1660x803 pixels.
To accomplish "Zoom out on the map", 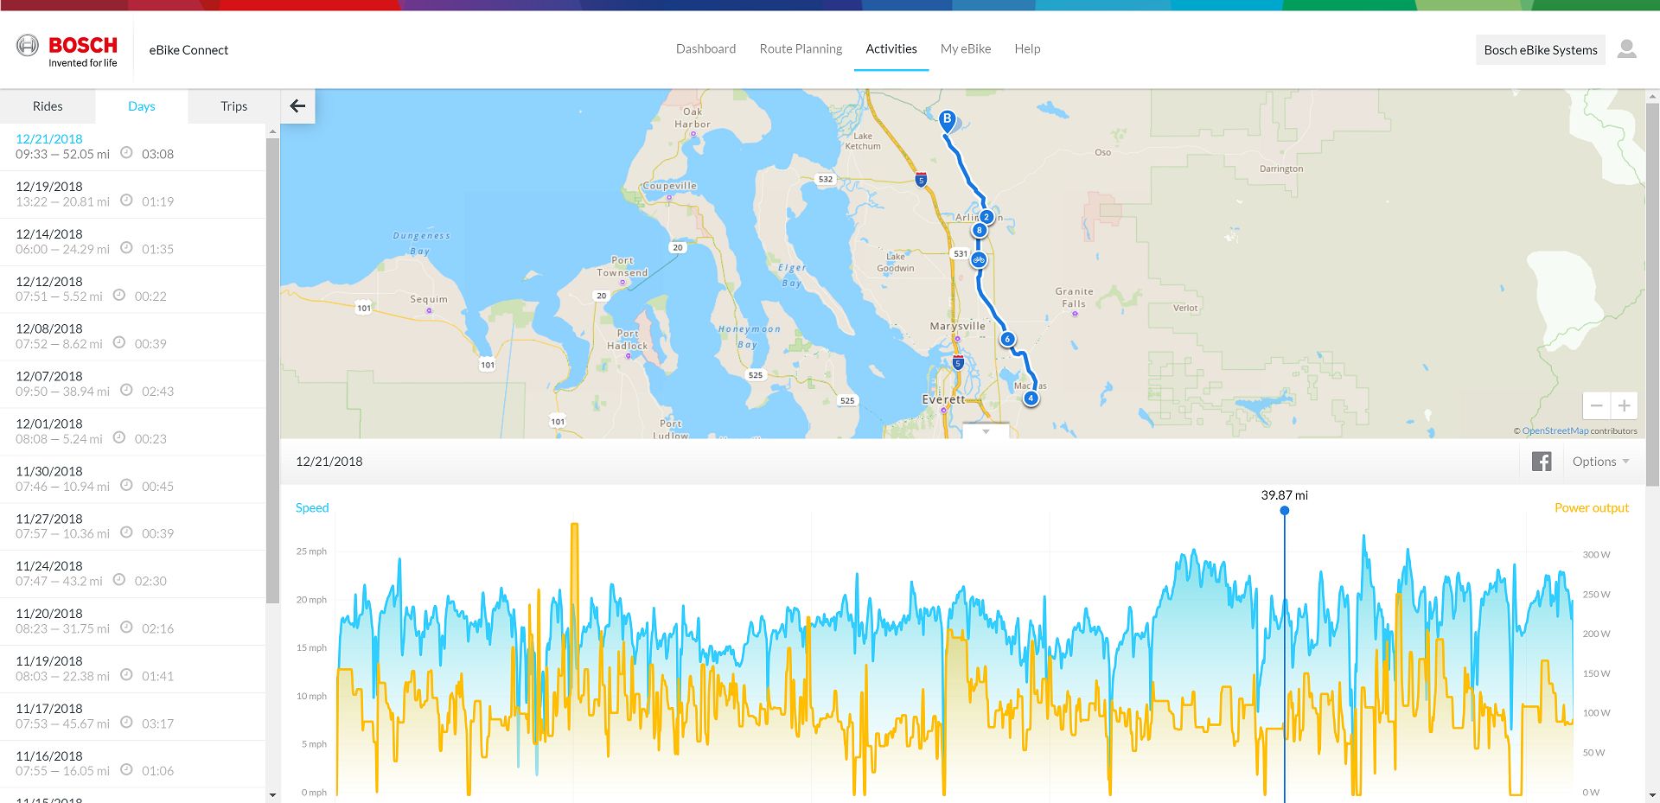I will tap(1596, 405).
